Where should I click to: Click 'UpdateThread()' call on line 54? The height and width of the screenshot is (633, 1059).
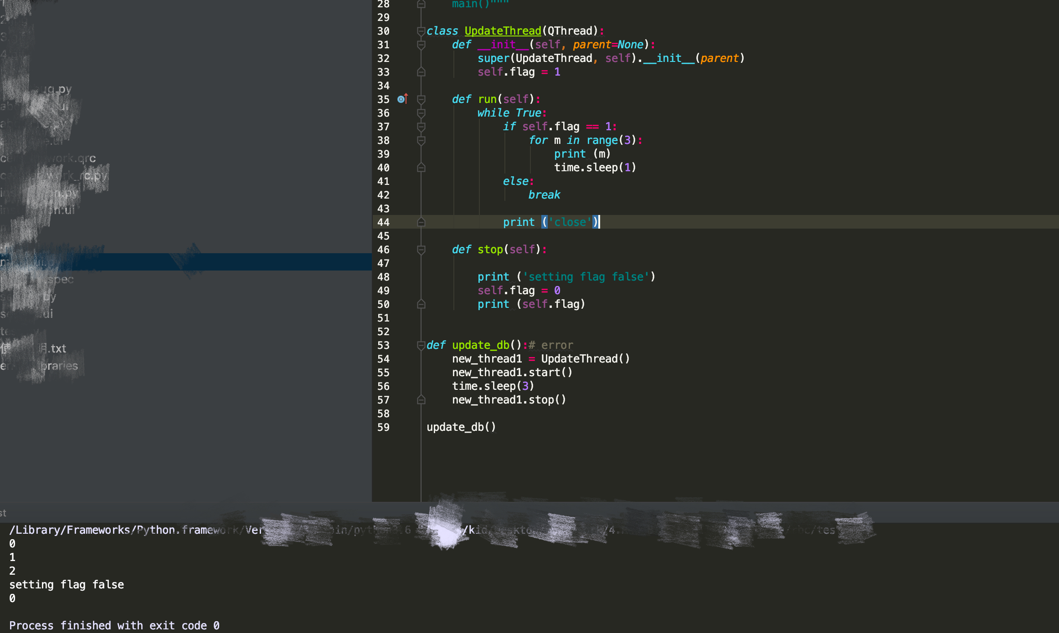(x=585, y=359)
